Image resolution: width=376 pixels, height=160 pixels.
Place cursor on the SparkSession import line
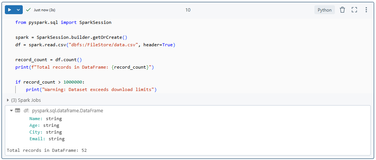pos(63,22)
